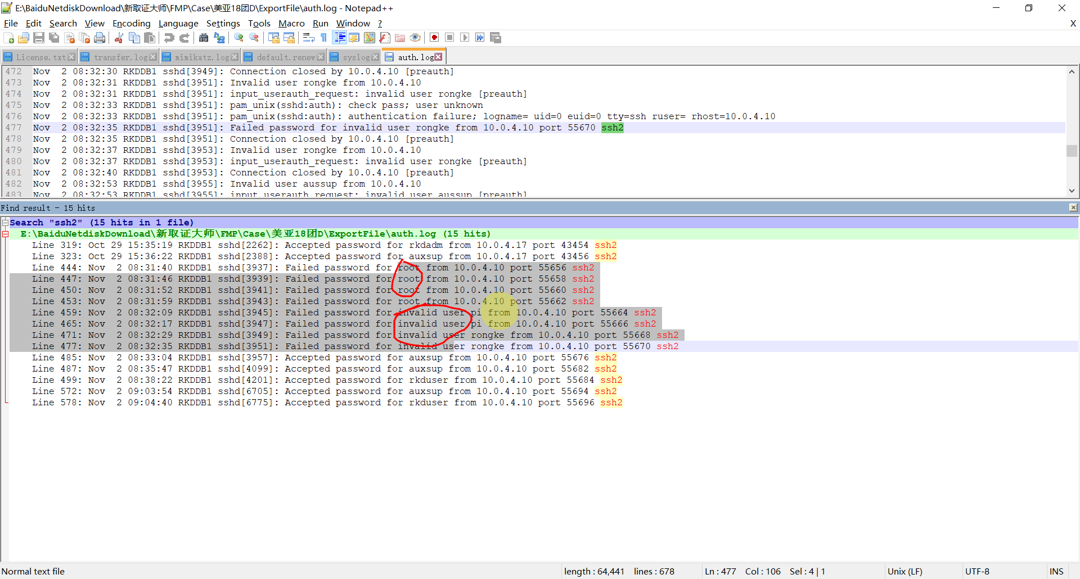Create a new file with toolbar icon
Viewport: 1080px width, 579px height.
tap(9, 38)
